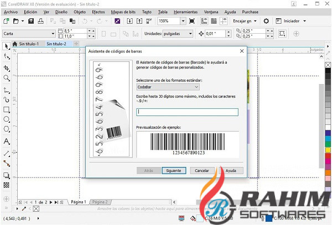Select the Connector tool
The width and height of the screenshot is (332, 225).
6,163
